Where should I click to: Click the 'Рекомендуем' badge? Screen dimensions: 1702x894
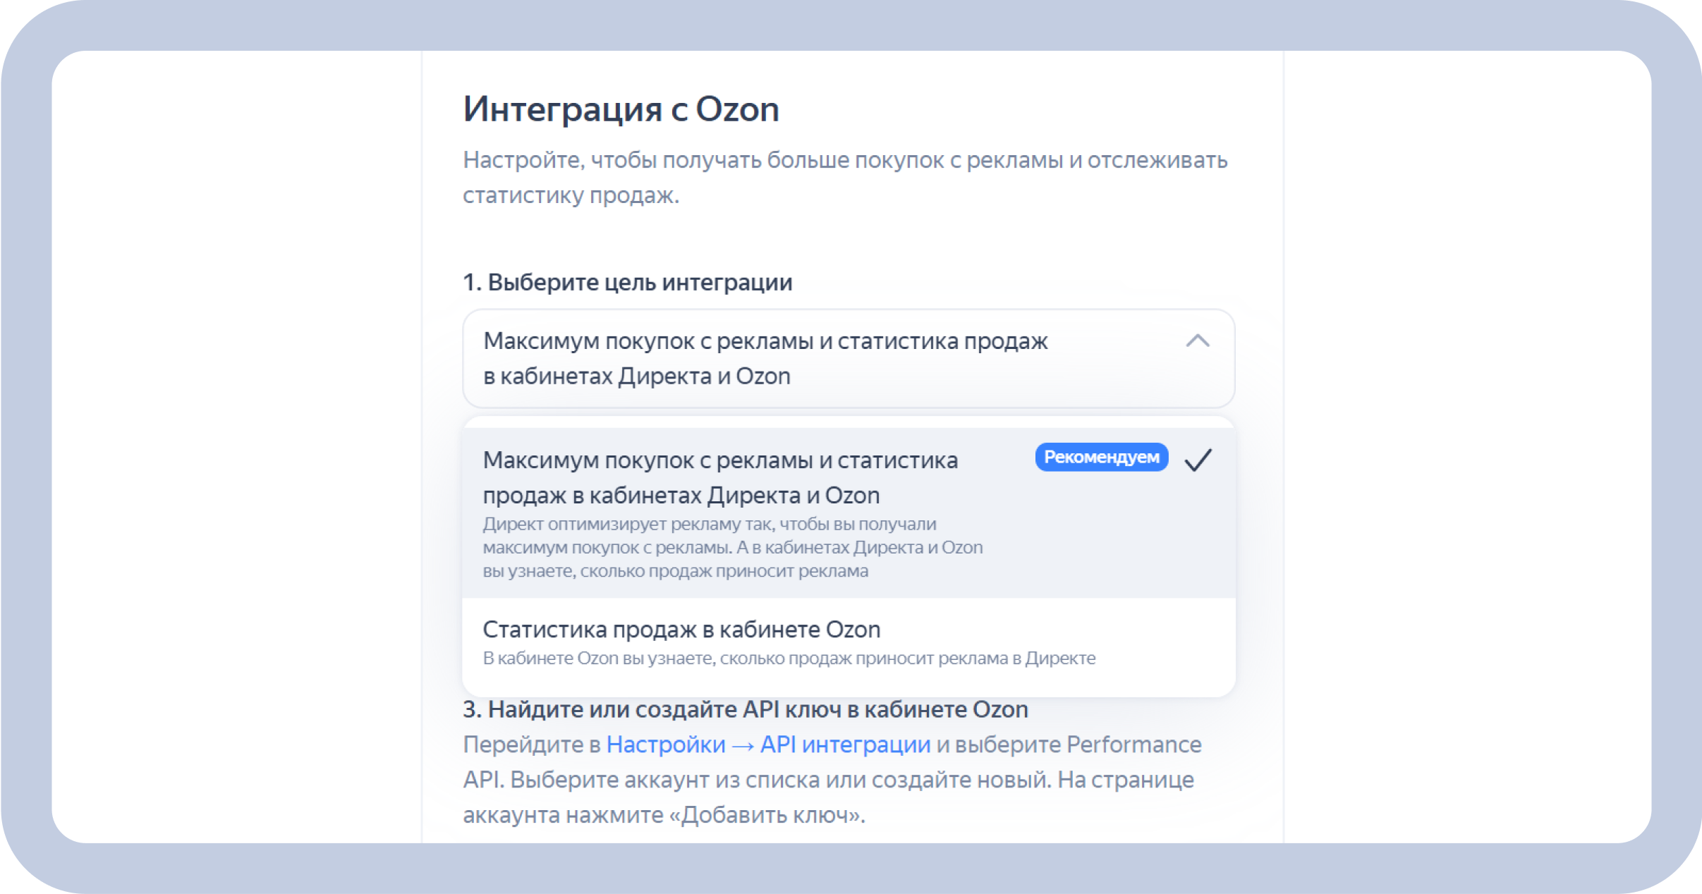(1101, 458)
